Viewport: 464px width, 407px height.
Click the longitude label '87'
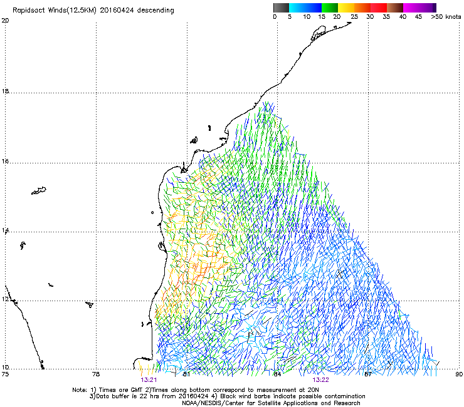[x=368, y=374]
